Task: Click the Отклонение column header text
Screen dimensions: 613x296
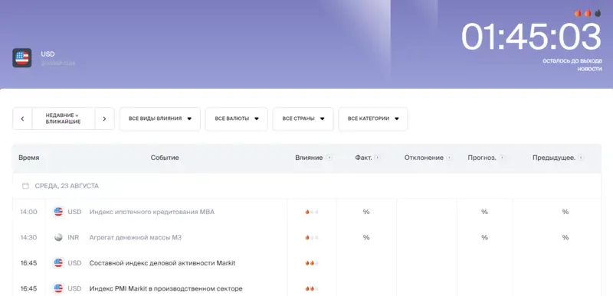Action: tap(424, 158)
